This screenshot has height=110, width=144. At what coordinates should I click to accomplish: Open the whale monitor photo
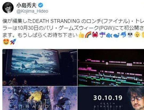(40, 68)
